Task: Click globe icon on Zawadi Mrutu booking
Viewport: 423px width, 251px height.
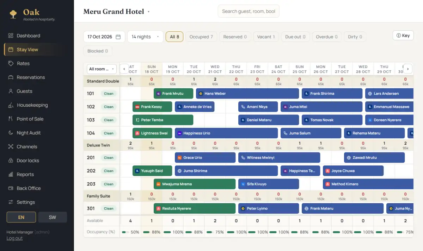Action: [x=349, y=158]
